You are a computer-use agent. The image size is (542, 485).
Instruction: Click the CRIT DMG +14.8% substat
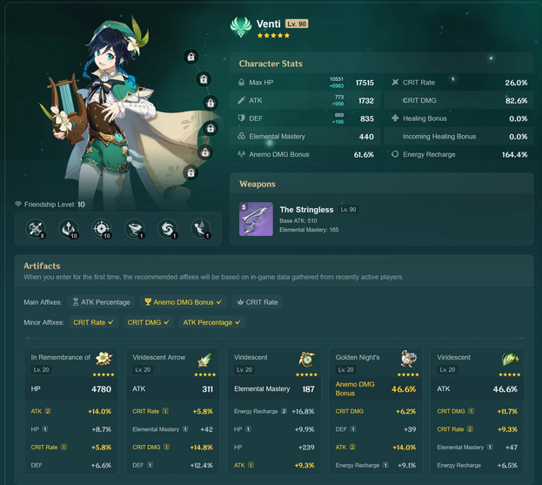(172, 448)
